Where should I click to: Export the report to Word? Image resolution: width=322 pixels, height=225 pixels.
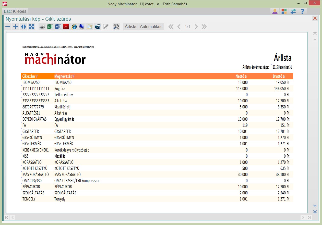coord(58,27)
